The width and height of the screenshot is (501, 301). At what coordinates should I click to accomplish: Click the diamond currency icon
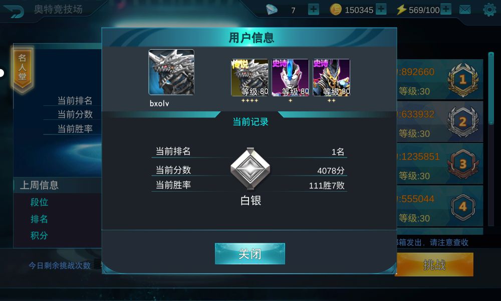[x=272, y=10]
